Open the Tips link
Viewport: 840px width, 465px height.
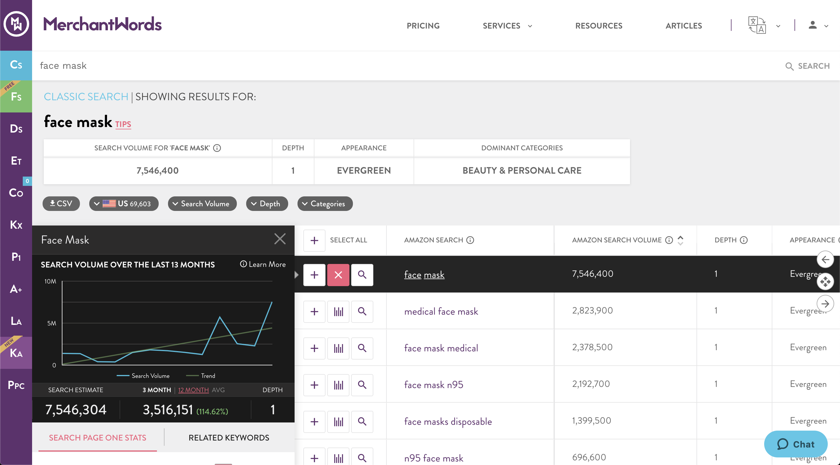pyautogui.click(x=123, y=124)
